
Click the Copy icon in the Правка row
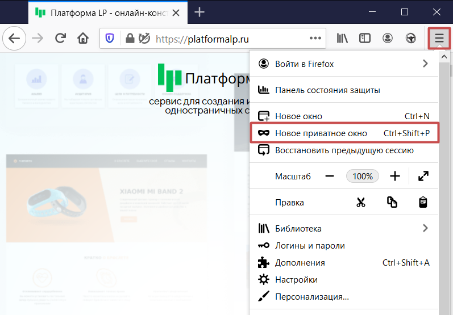click(392, 203)
